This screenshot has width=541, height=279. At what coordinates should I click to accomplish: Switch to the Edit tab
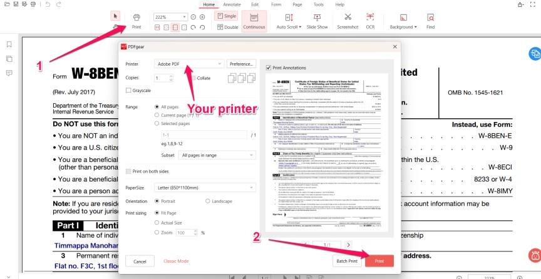(255, 4)
